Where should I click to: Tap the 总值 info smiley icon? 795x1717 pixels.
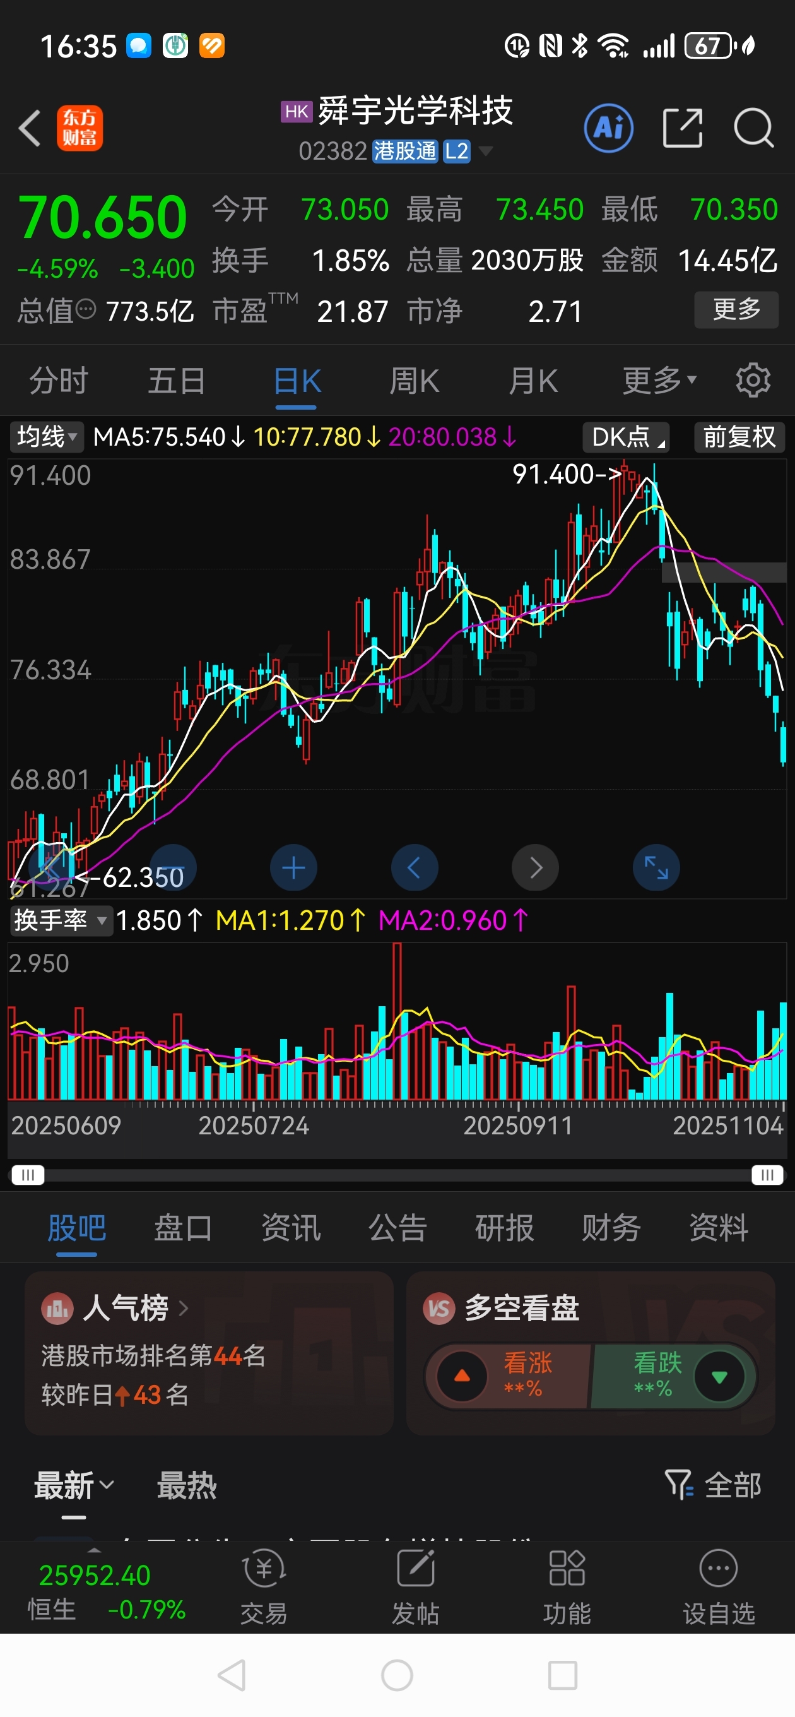86,310
